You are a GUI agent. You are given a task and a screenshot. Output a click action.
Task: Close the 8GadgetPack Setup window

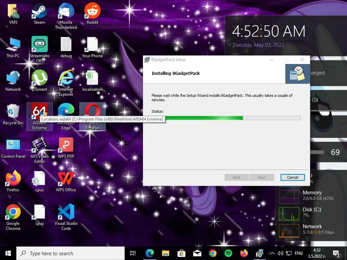pyautogui.click(x=302, y=60)
